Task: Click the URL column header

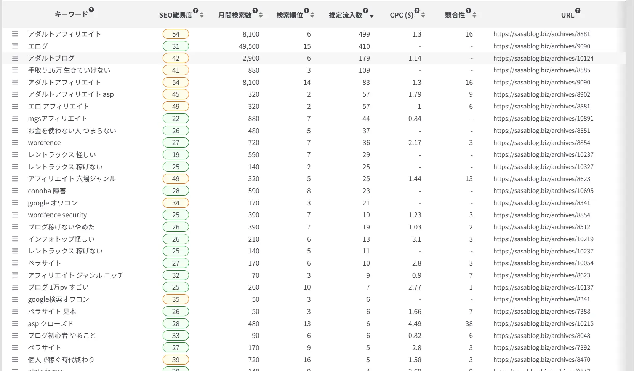Action: (x=567, y=15)
